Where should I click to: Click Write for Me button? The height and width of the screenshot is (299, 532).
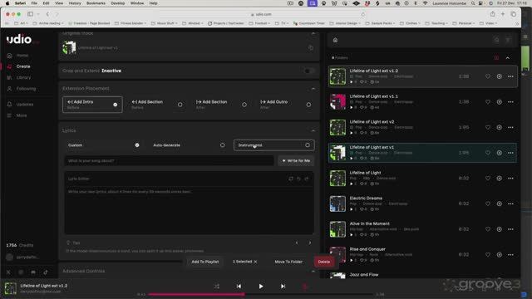[x=296, y=160]
